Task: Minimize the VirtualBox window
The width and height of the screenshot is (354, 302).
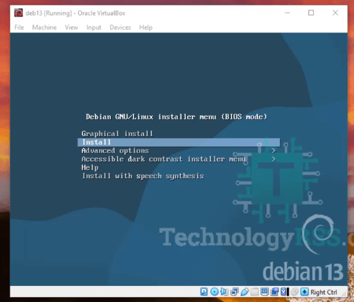Action: [x=287, y=13]
